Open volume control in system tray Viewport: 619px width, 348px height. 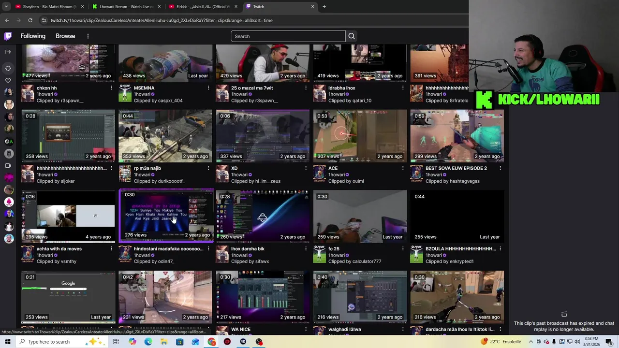pos(577,342)
